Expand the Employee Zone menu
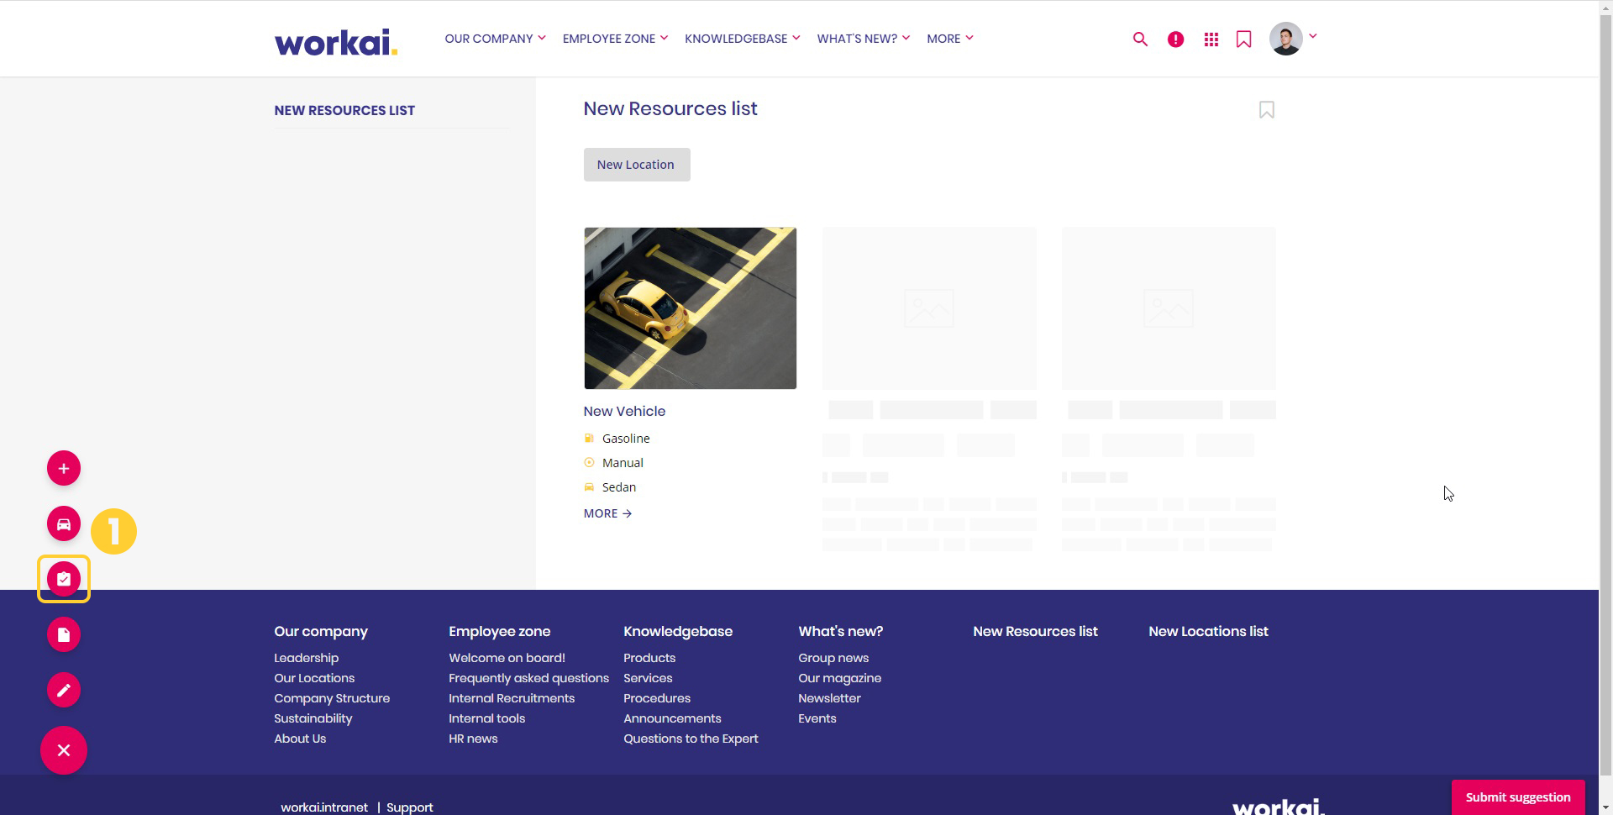This screenshot has height=815, width=1613. [615, 39]
